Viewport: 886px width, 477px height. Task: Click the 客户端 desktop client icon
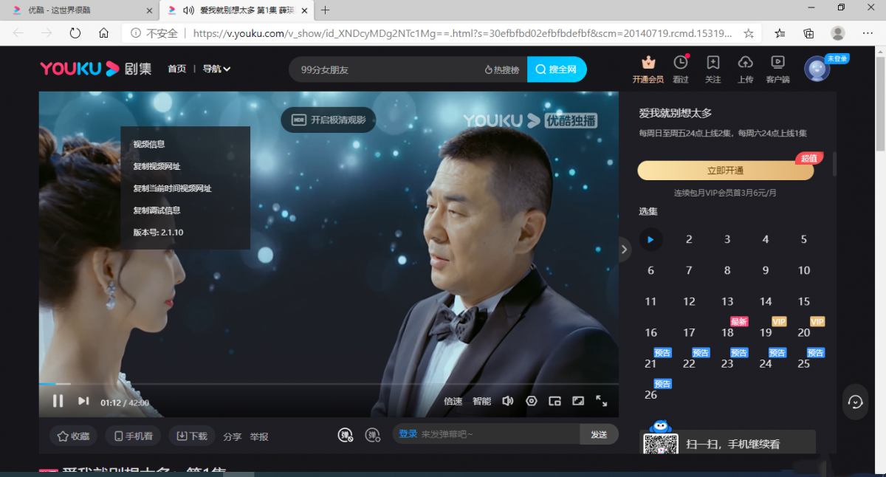[x=777, y=68]
